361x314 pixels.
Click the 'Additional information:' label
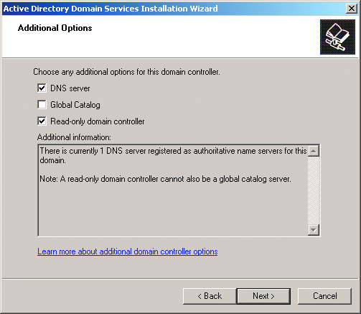[74, 137]
